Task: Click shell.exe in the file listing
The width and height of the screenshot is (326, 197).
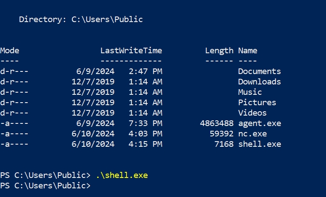Action: tap(259, 144)
